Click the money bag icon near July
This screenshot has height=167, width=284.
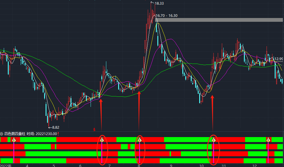click(x=102, y=140)
